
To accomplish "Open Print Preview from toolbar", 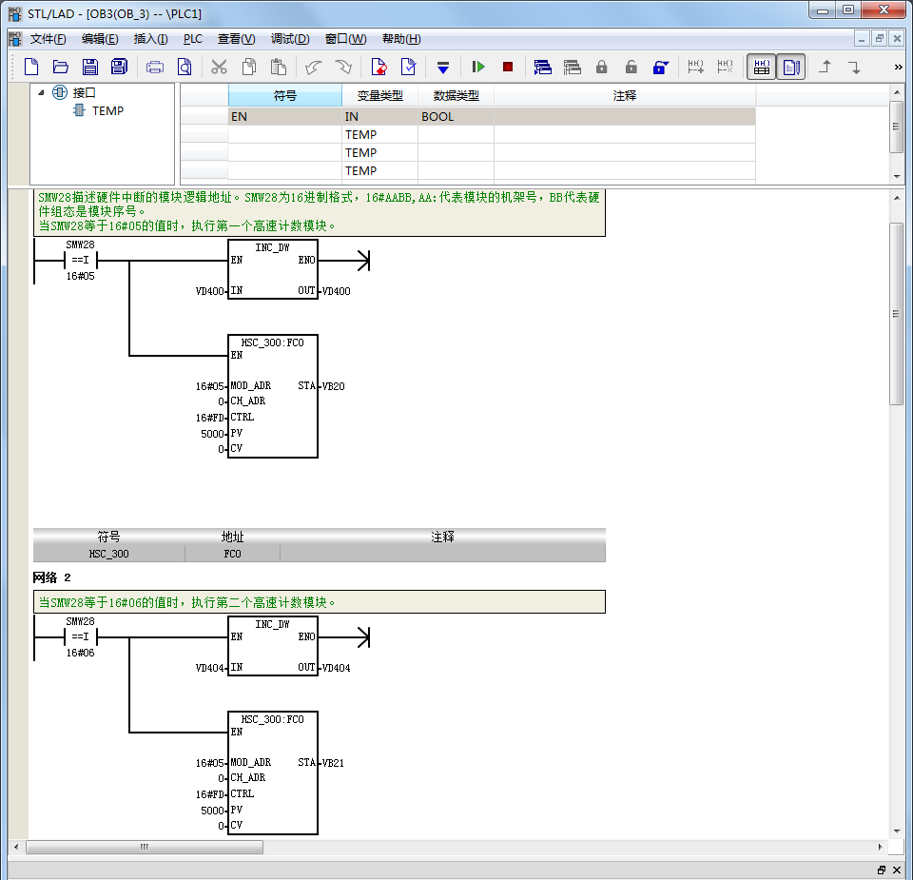I will pyautogui.click(x=185, y=67).
